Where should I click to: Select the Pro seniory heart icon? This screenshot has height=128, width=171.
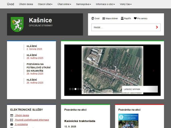[x=135, y=18]
